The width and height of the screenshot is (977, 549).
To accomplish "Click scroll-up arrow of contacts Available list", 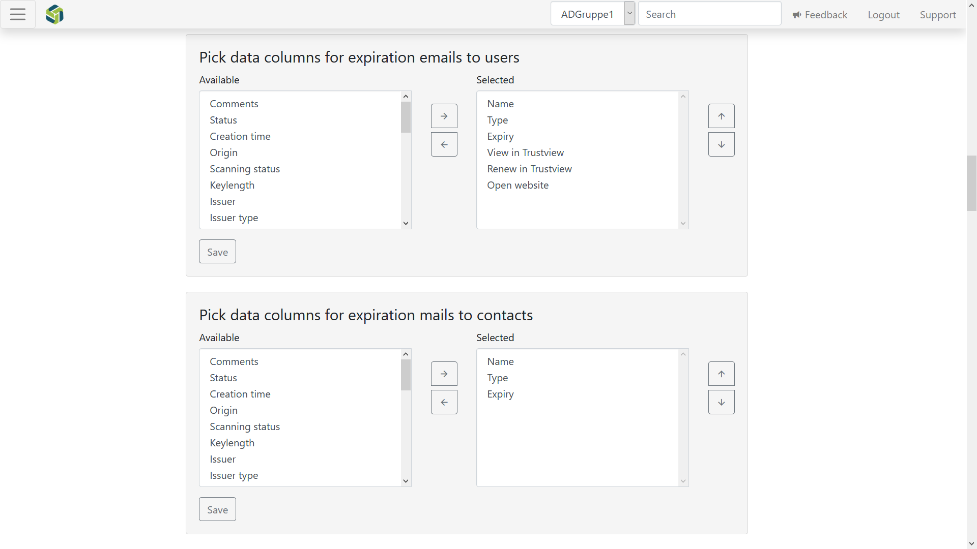I will pyautogui.click(x=406, y=354).
